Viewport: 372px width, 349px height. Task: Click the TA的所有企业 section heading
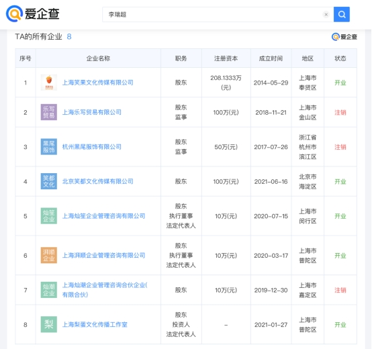(x=38, y=36)
